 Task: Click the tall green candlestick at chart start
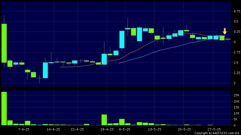(x=4, y=43)
